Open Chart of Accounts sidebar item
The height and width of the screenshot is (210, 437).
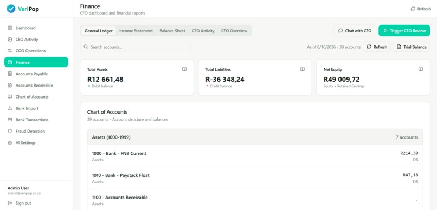pyautogui.click(x=36, y=97)
